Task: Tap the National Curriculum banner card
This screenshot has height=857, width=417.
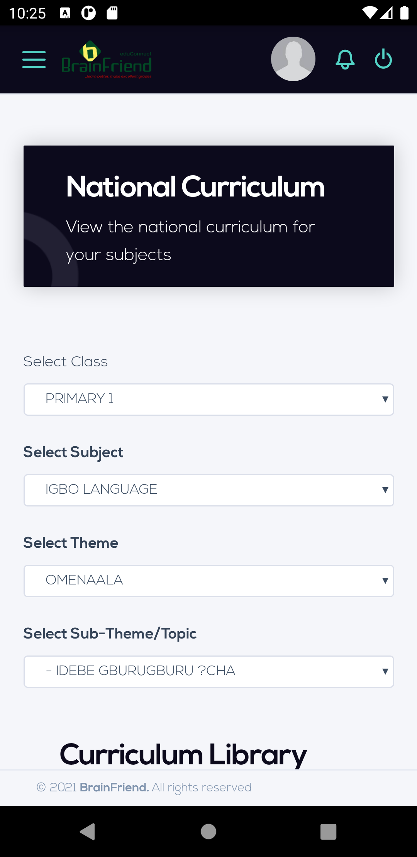Action: point(209,216)
